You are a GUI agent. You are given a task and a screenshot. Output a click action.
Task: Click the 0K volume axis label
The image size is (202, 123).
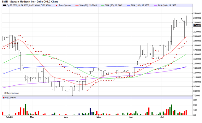click(x=195, y=115)
